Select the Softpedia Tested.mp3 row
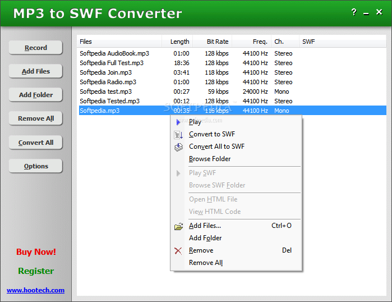Screen dimensions: 392x302 [x=233, y=101]
